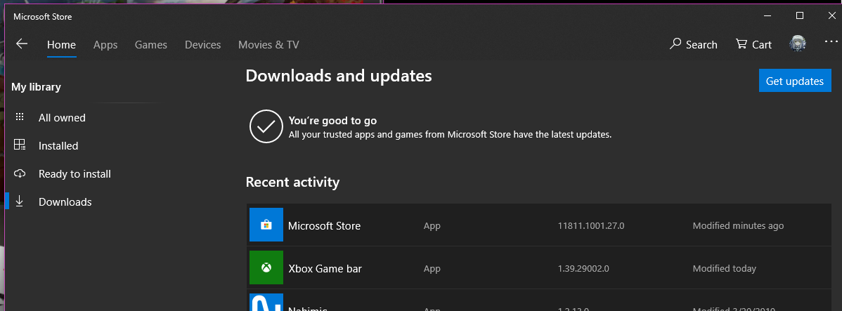
Task: Open Search in the Store
Action: [693, 44]
